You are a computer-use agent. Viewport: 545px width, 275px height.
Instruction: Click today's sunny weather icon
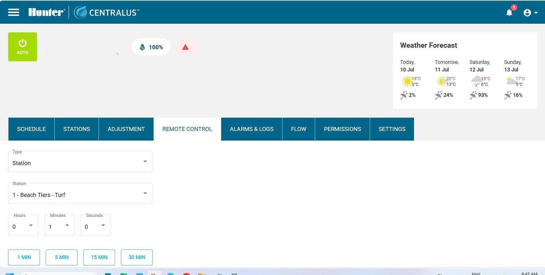[407, 81]
